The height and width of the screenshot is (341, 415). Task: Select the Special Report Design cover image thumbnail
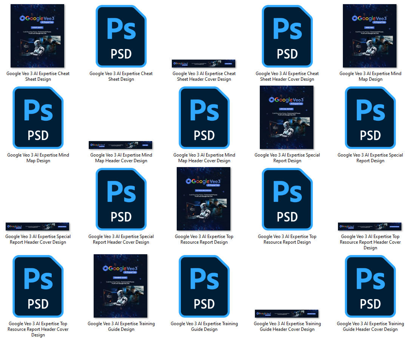pyautogui.click(x=287, y=117)
